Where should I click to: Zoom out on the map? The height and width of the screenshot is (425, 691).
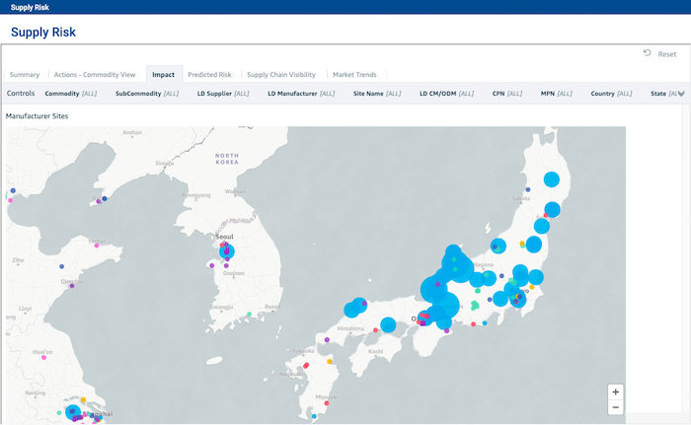[616, 407]
